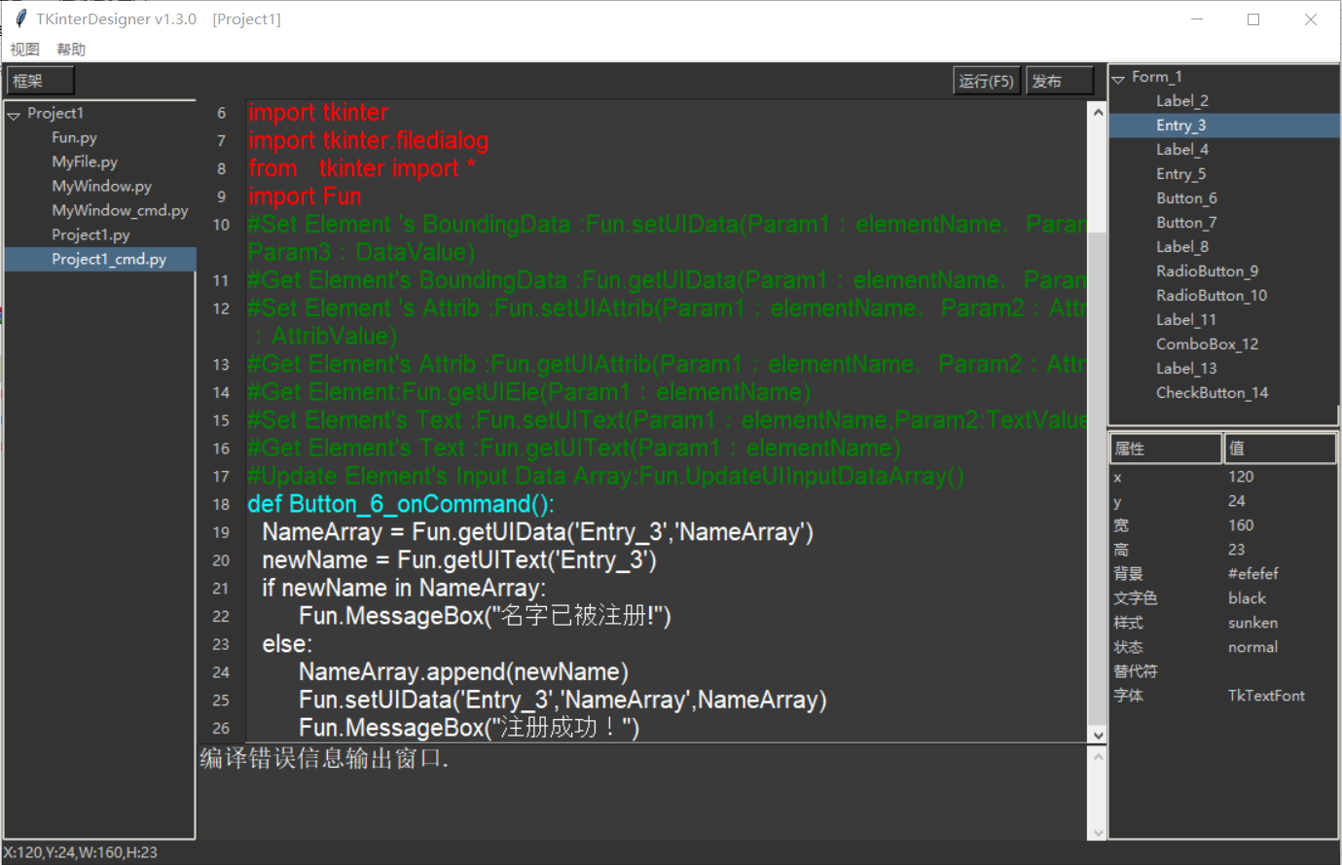Click the 高 height value 23
1342x865 pixels.
tap(1236, 550)
